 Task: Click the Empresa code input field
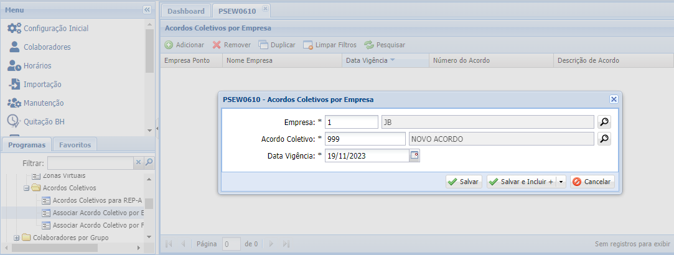click(x=351, y=122)
